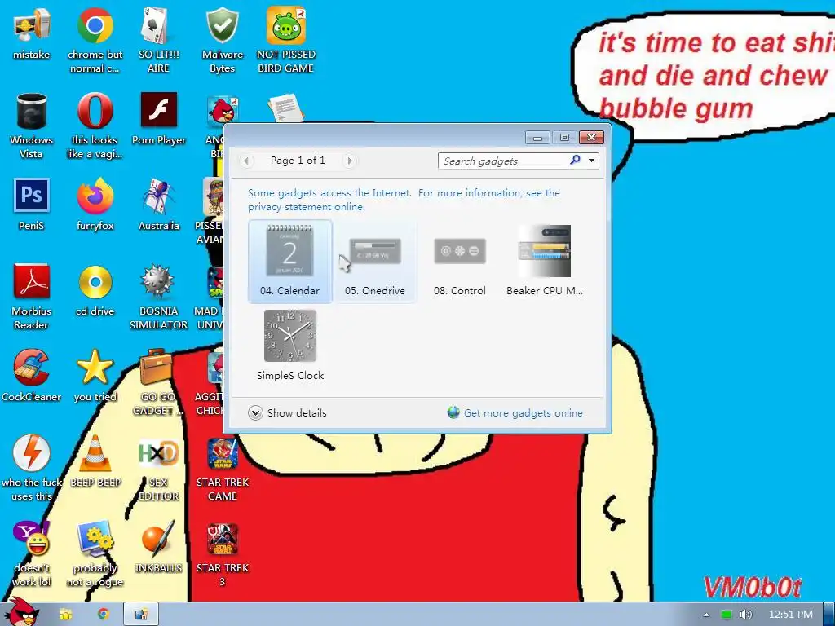Image resolution: width=835 pixels, height=626 pixels.
Task: Open the Morbius Reader PDF icon
Action: point(32,297)
